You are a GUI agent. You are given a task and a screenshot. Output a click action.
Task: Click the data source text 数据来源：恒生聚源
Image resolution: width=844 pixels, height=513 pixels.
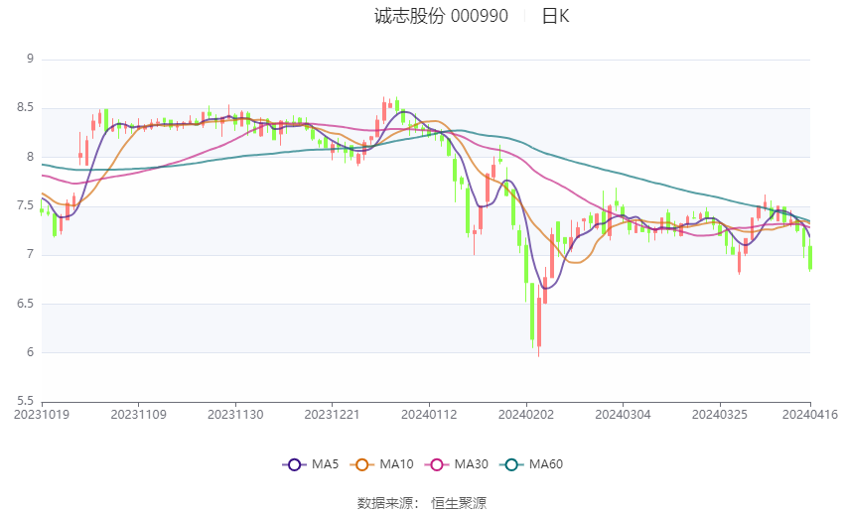(x=421, y=503)
